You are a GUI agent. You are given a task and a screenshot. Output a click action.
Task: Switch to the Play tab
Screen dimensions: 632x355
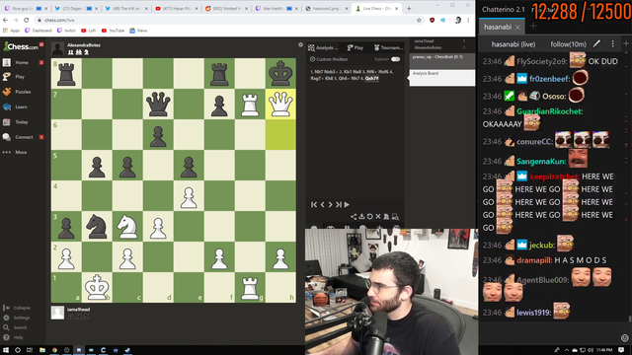tap(355, 47)
